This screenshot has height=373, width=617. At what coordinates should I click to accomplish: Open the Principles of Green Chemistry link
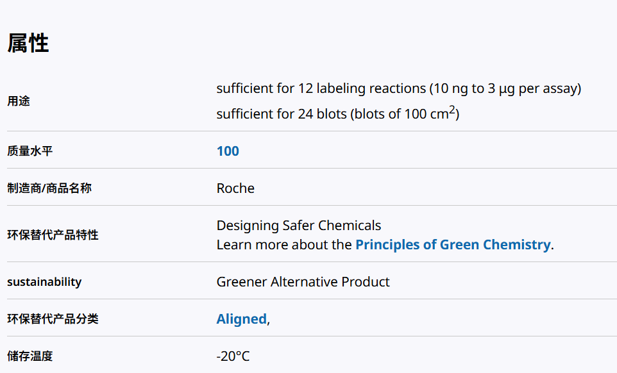pyautogui.click(x=452, y=245)
